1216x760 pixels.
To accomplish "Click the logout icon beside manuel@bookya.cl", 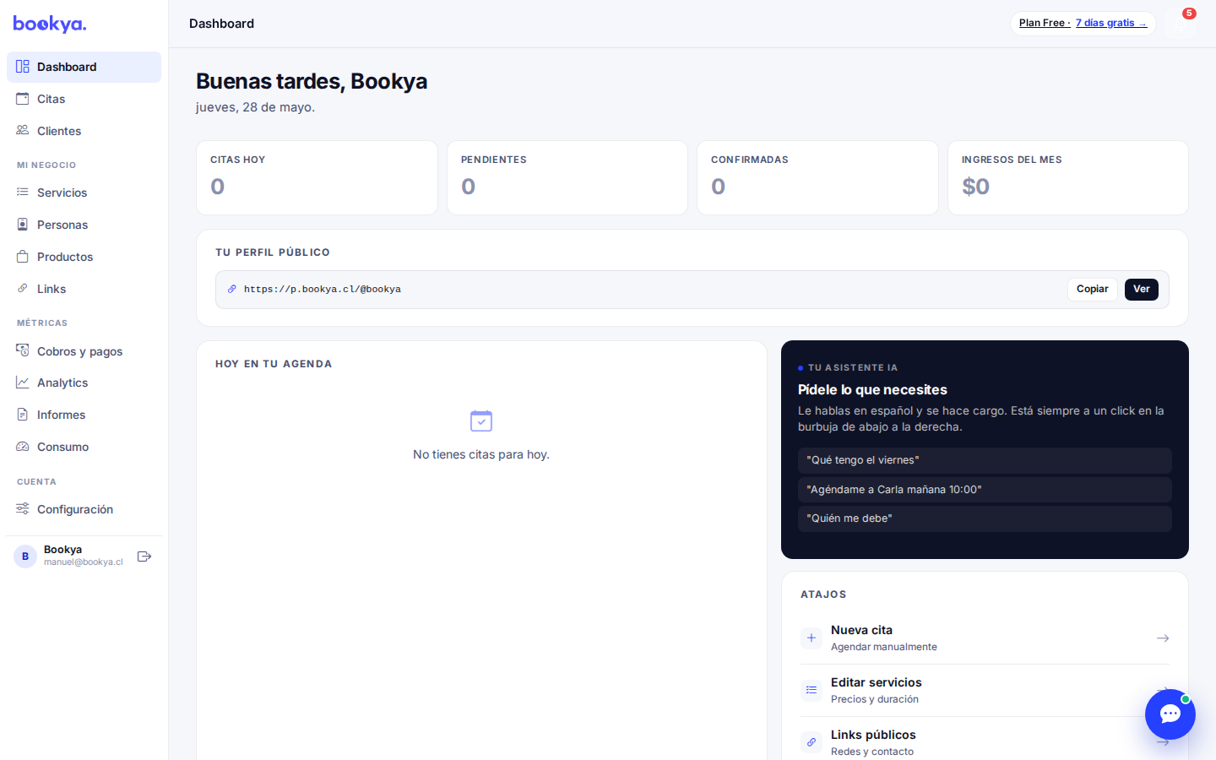I will (144, 556).
